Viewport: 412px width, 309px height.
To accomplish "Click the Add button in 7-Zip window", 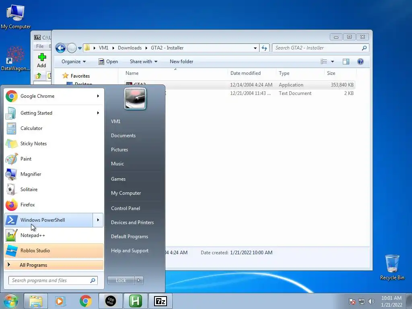I will pos(41,61).
